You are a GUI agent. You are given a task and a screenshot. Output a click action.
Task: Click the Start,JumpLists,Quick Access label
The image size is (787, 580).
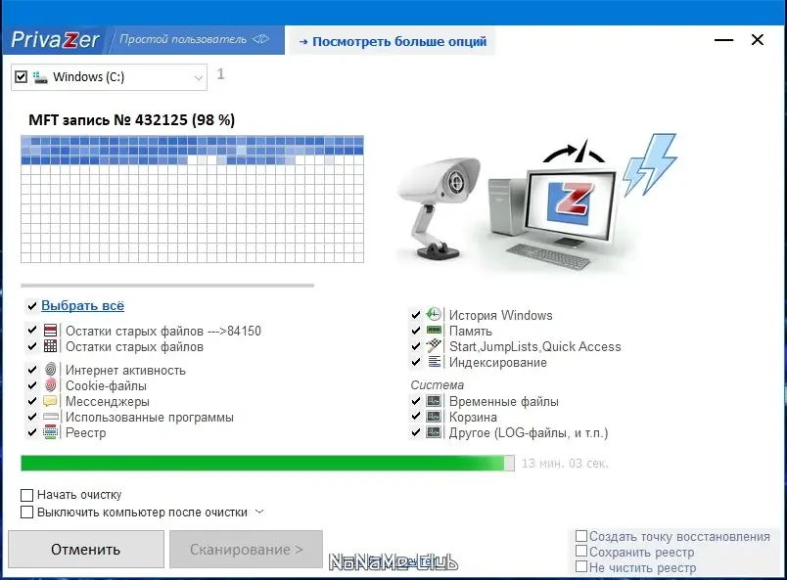coord(535,346)
